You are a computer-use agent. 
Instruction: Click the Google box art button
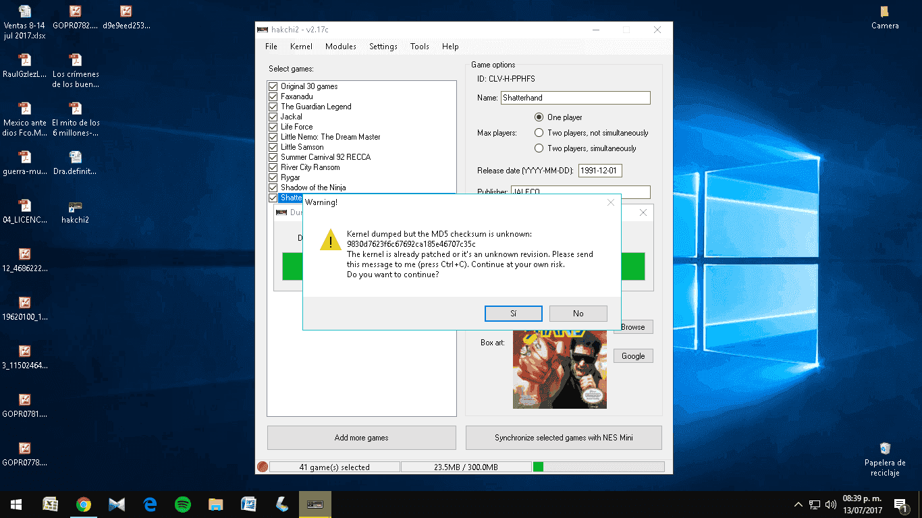[x=633, y=356]
